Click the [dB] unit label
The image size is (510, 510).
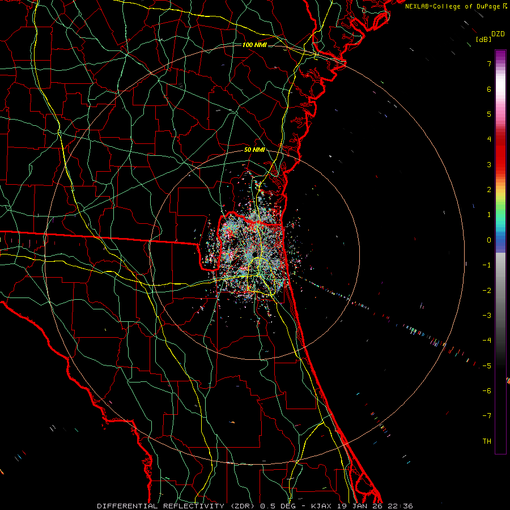click(483, 39)
